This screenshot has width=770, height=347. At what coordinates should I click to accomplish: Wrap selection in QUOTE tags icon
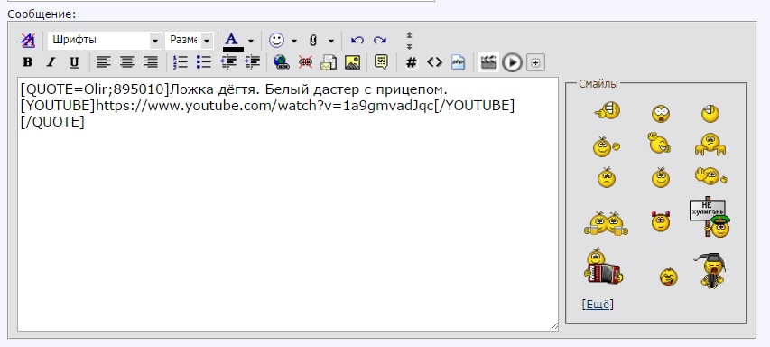381,62
